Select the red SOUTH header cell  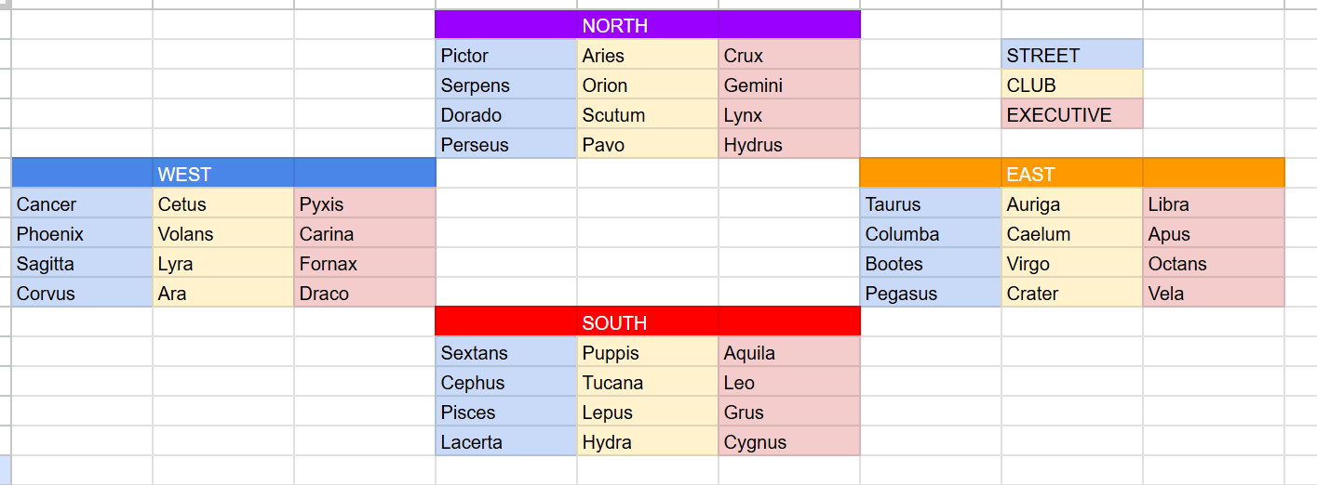tap(648, 322)
